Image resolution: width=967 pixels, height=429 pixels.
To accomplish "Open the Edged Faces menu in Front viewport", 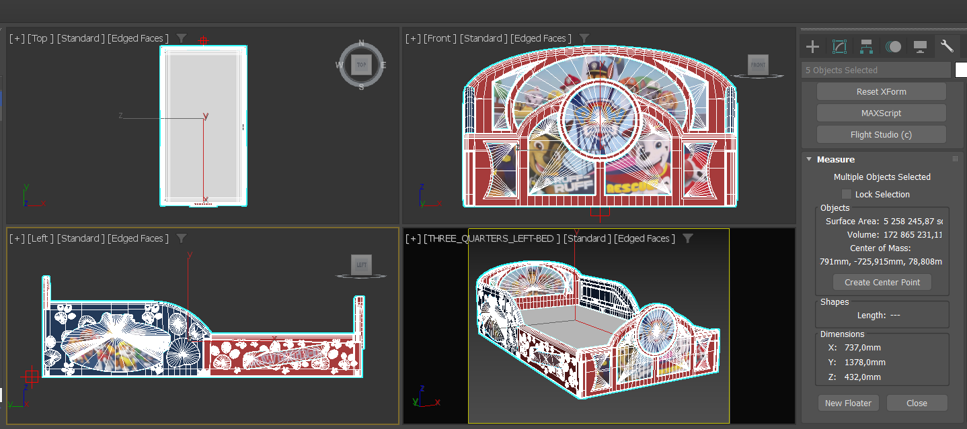I will [541, 38].
